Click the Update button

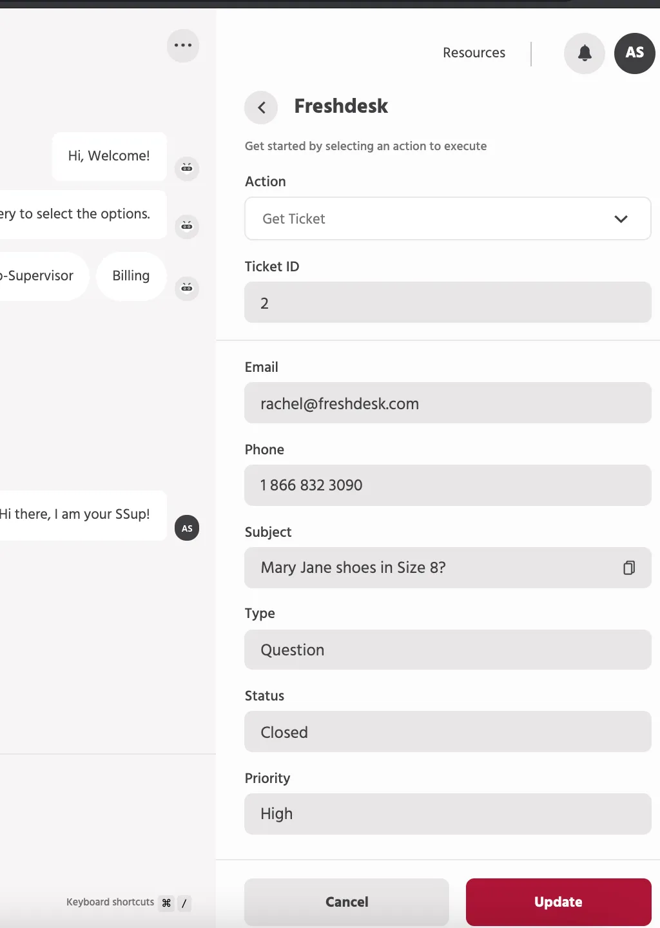coord(559,902)
